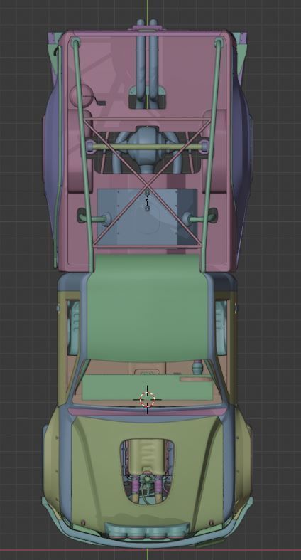Select the right seat visible through the cab
The width and height of the screenshot is (301, 560).
tap(221, 328)
